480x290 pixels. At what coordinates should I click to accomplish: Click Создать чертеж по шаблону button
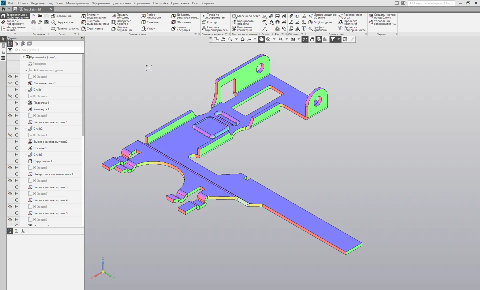[382, 16]
